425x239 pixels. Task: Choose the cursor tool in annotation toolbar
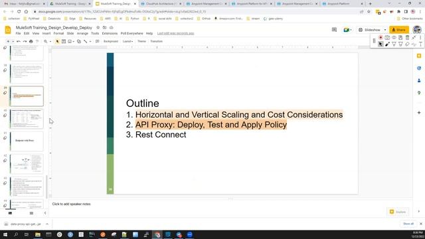(x=381, y=44)
